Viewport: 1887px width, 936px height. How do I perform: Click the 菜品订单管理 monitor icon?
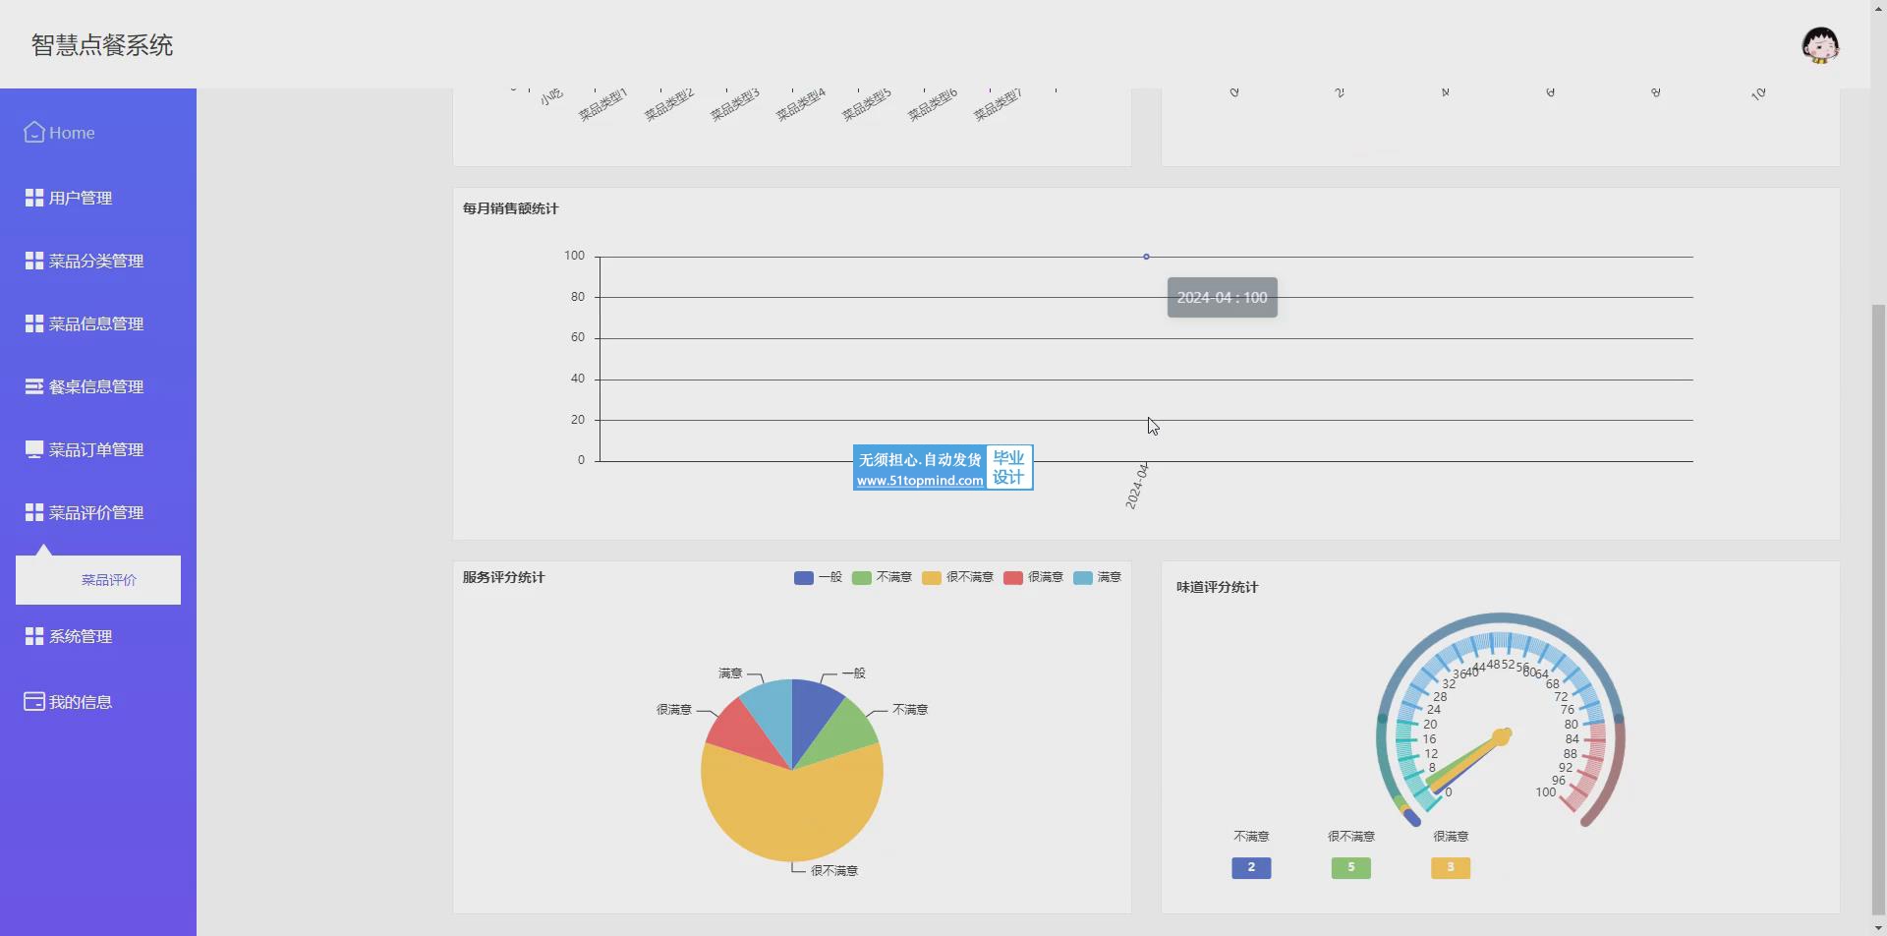coord(34,449)
